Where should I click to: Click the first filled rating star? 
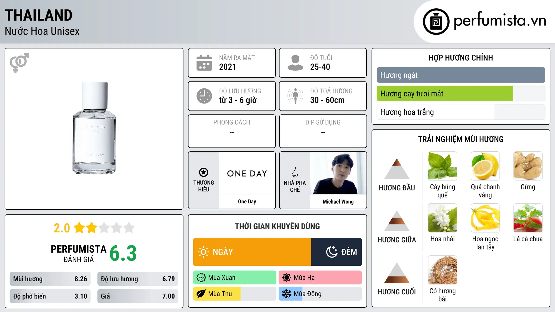click(79, 228)
